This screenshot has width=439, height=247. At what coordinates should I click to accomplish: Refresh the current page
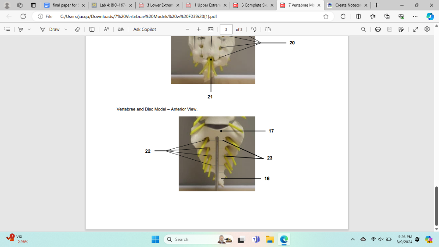click(23, 16)
